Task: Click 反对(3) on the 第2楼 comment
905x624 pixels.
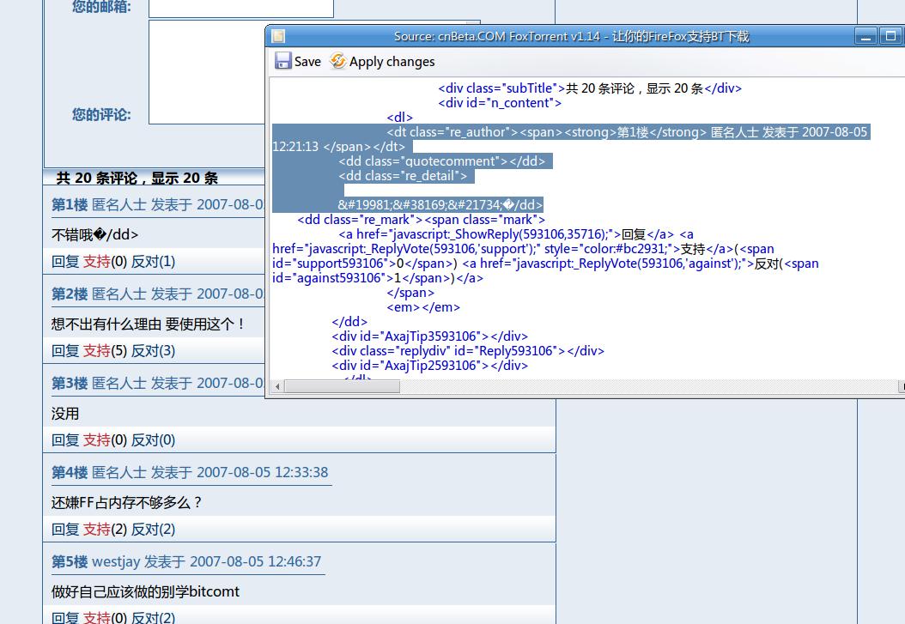Action: click(x=153, y=351)
